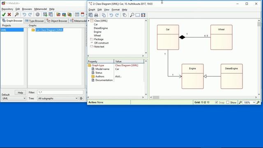The height and width of the screenshot is (148, 263).
Task: Select the Car class box in diagram
Action: coord(168,37)
